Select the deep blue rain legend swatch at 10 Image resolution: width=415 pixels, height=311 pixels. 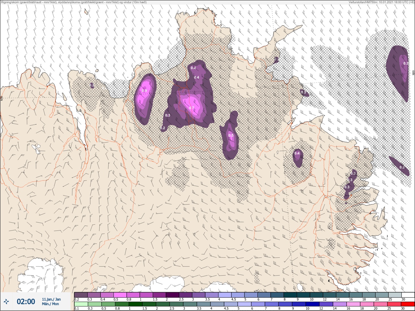pyautogui.click(x=313, y=304)
